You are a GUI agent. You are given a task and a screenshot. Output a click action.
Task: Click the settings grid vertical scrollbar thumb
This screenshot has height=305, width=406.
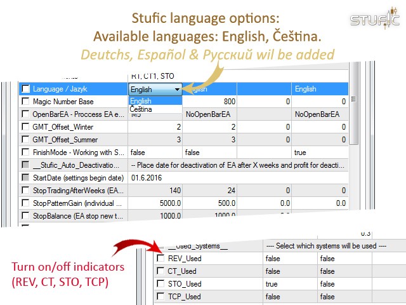pyautogui.click(x=354, y=104)
